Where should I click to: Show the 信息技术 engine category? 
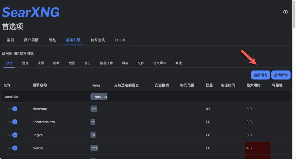pos(106,63)
